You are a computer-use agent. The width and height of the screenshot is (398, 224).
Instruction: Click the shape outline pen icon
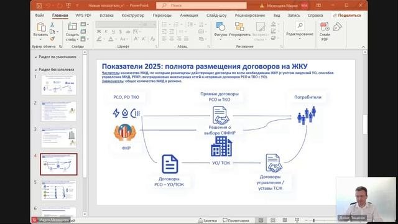pyautogui.click(x=274, y=31)
